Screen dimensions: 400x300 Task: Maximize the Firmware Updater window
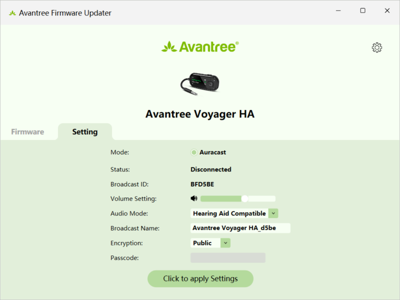pos(362,10)
